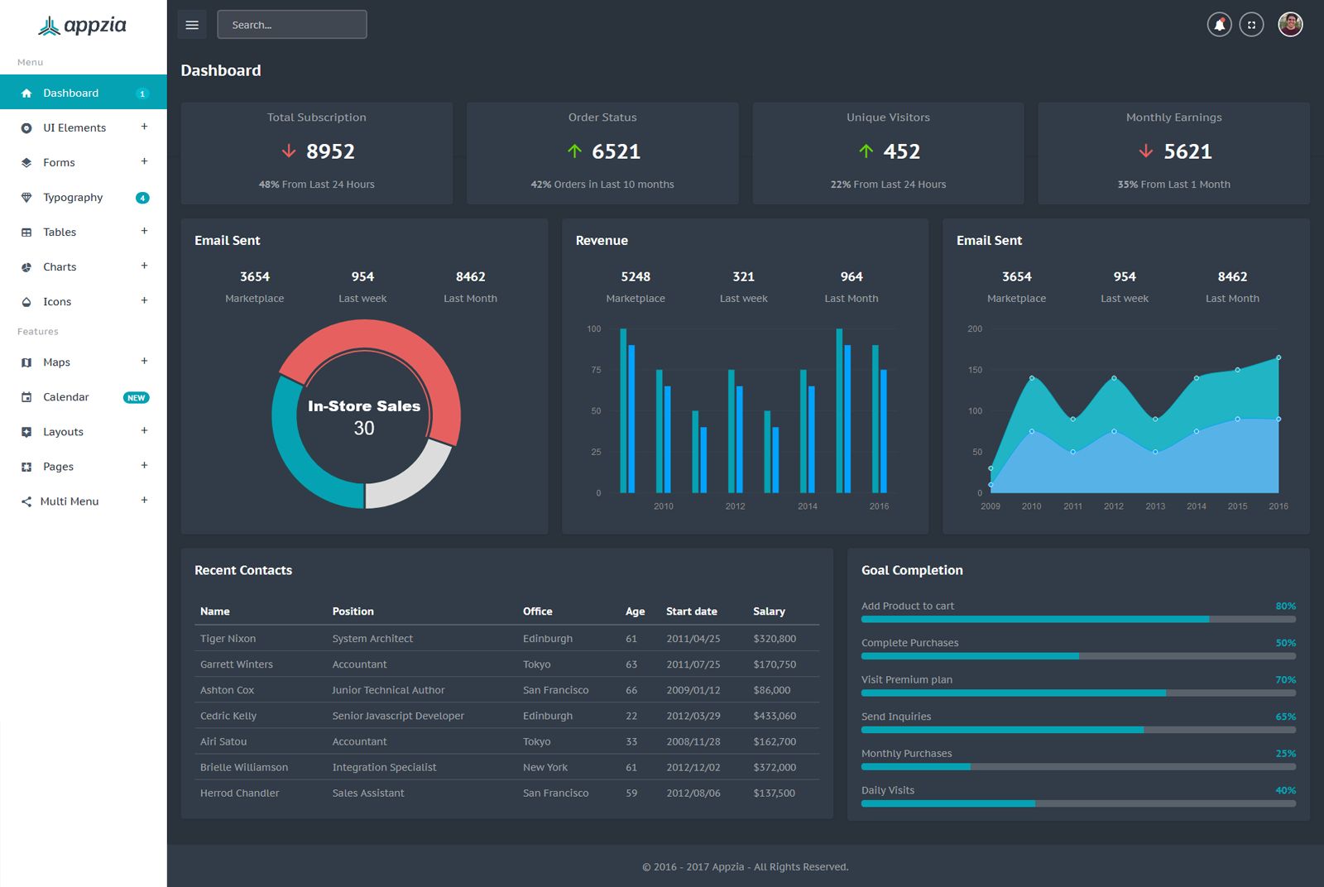The image size is (1324, 887).
Task: Expand the Forms plus sign
Action: 144,161
